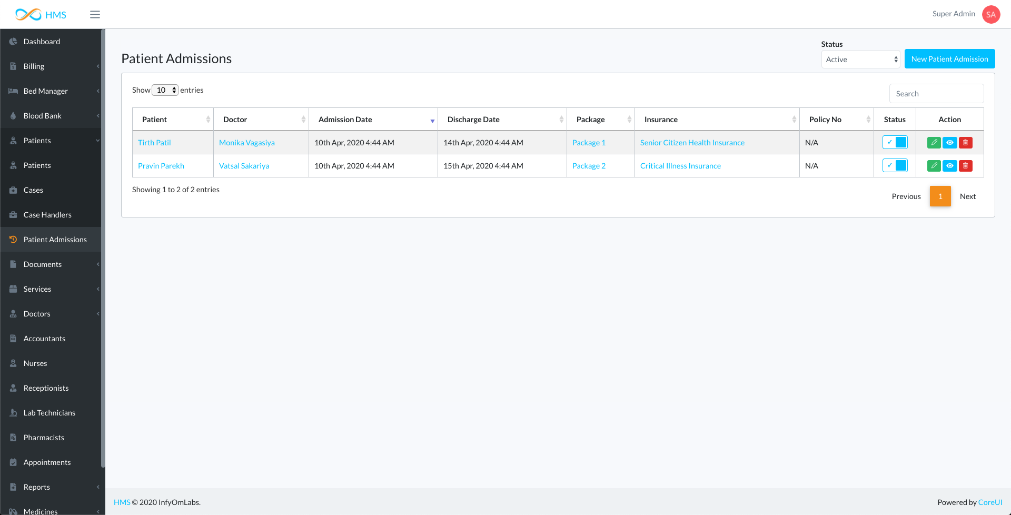Screen dimensions: 1011x515
Task: Open the Status filter dropdown set to Active
Action: pos(860,60)
